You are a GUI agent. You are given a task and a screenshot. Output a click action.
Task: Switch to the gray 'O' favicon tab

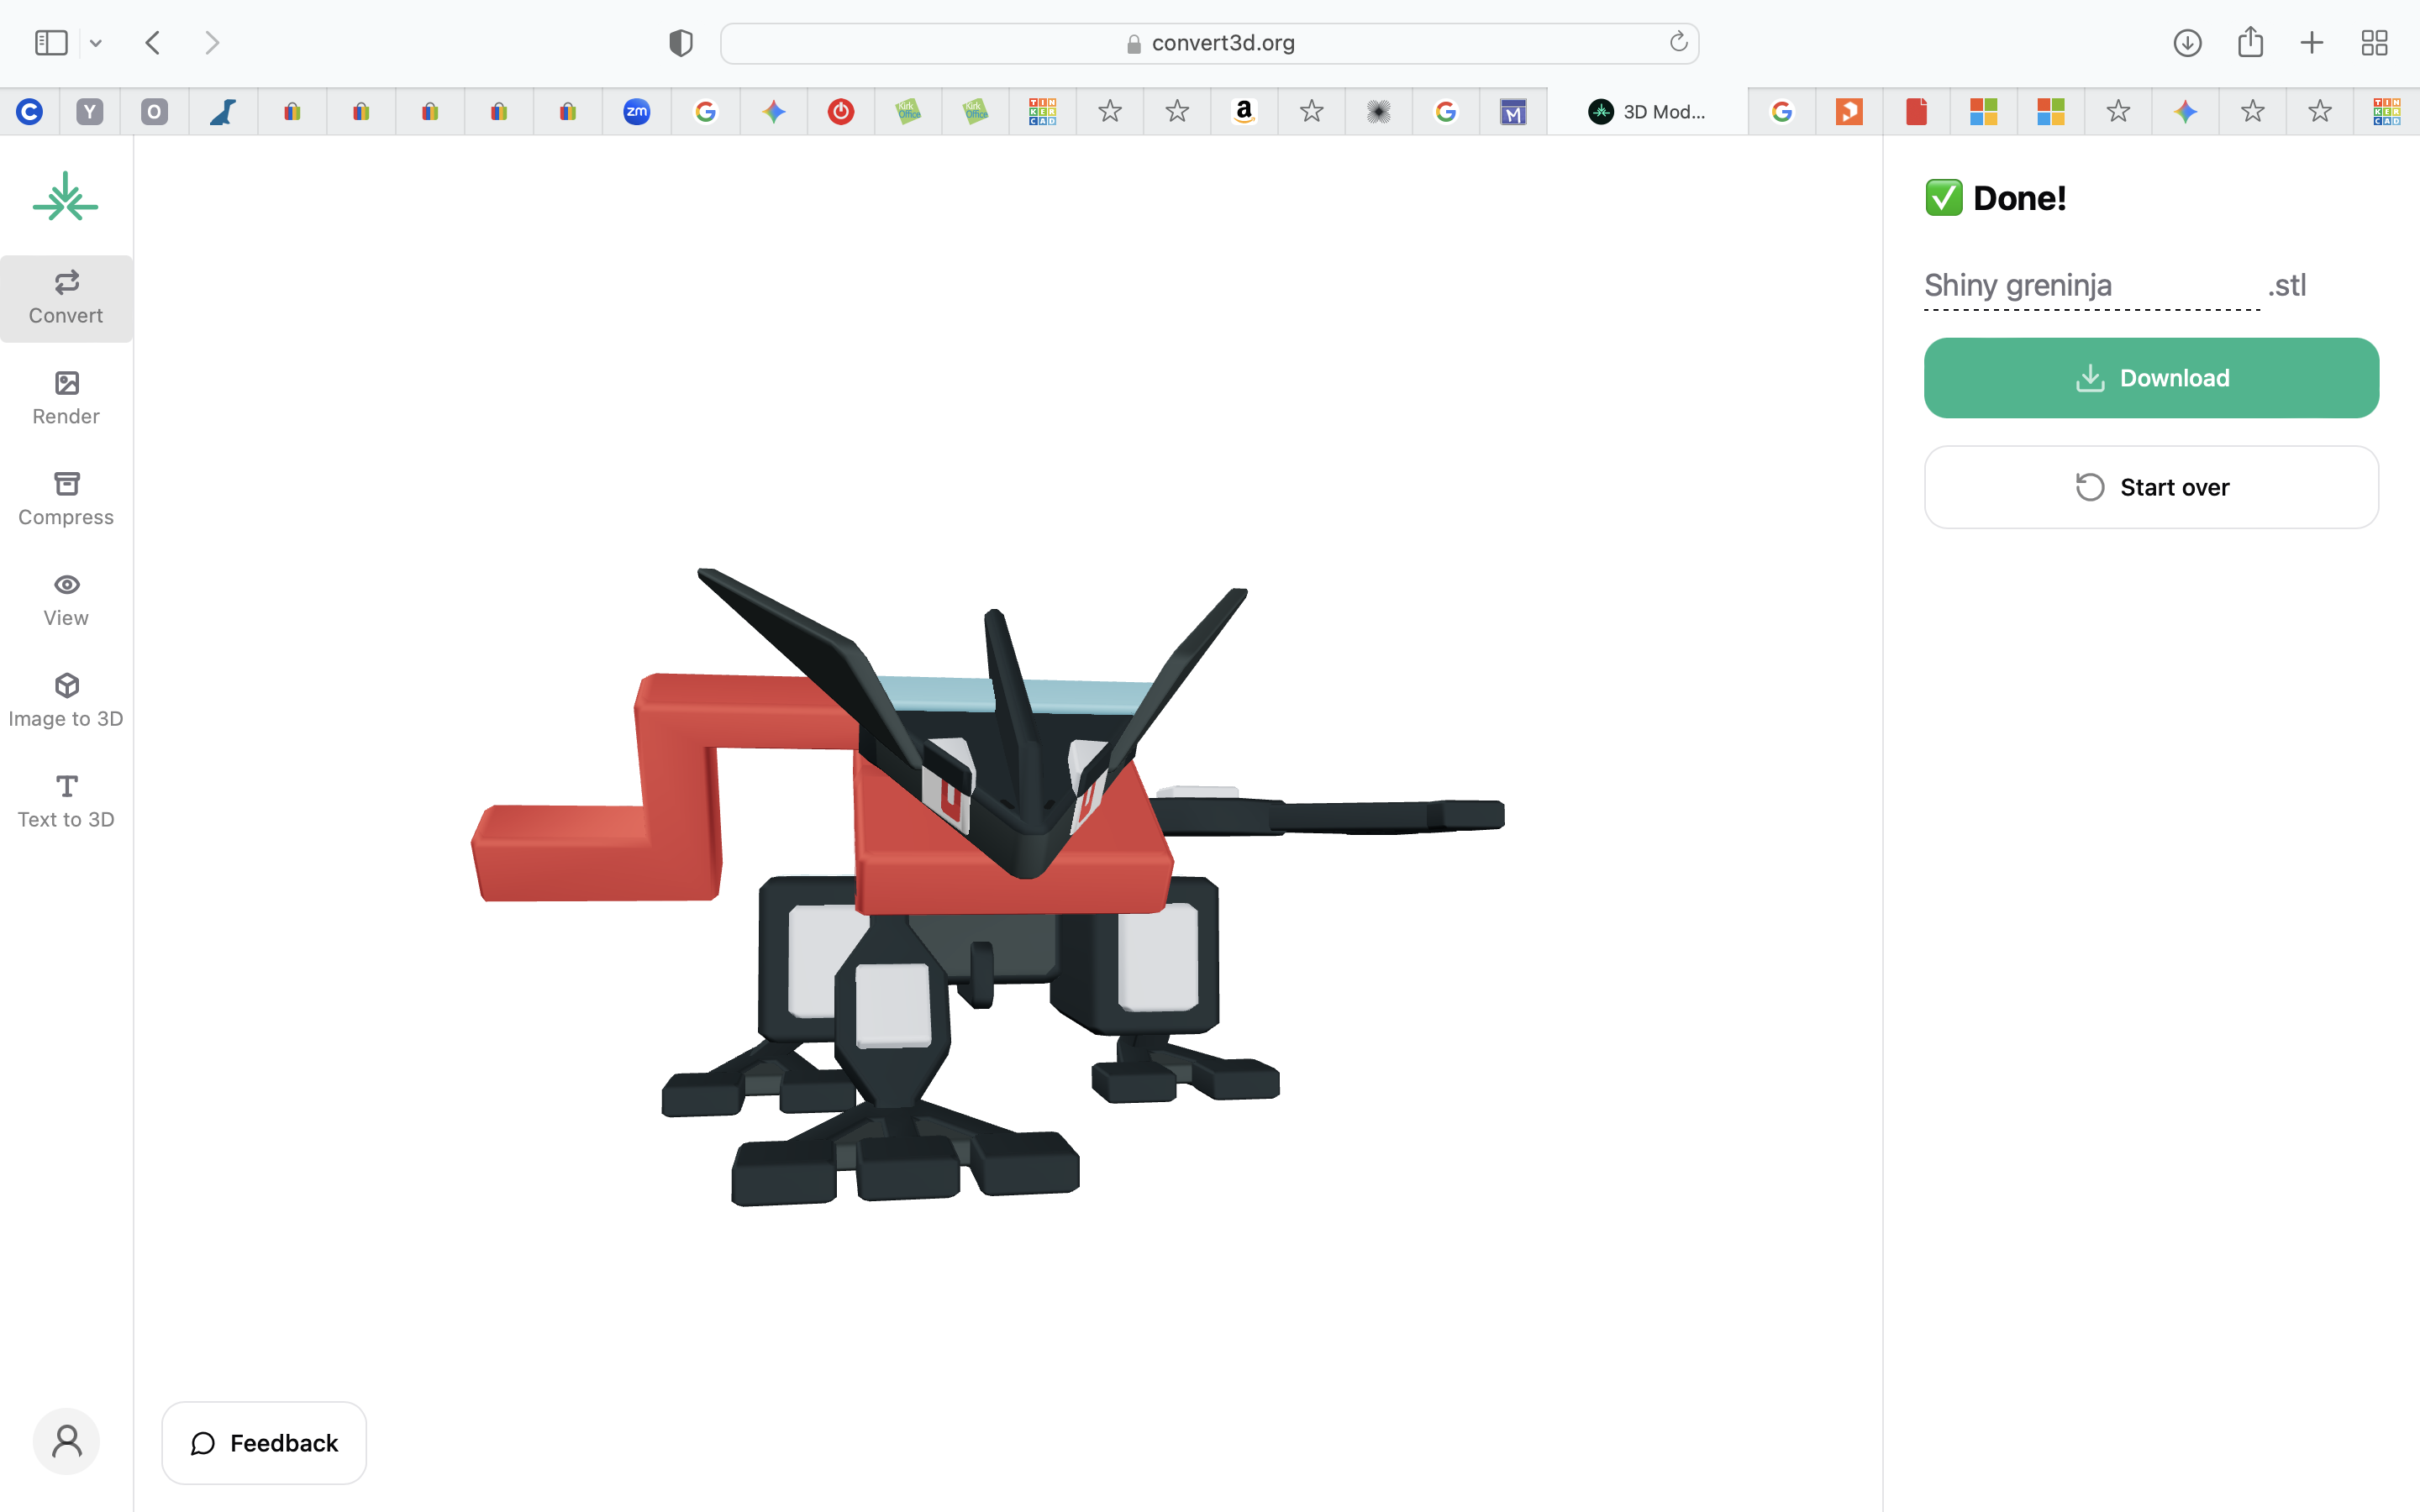[x=154, y=111]
